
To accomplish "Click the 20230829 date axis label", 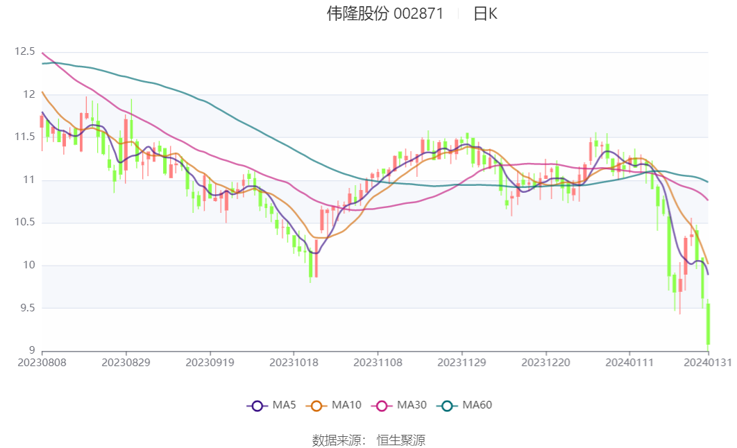I will point(126,363).
